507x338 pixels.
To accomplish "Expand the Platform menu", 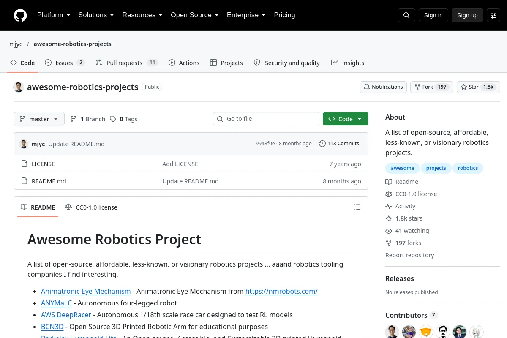I will coord(54,15).
